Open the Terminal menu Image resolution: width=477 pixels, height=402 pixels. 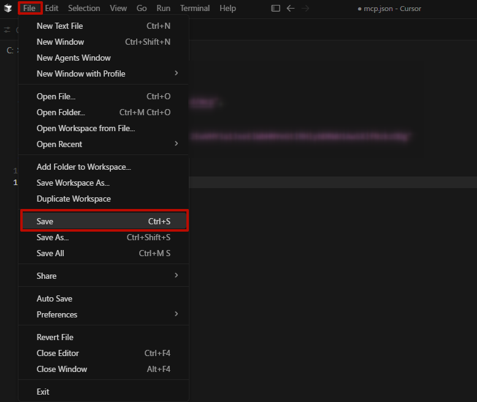click(x=195, y=9)
